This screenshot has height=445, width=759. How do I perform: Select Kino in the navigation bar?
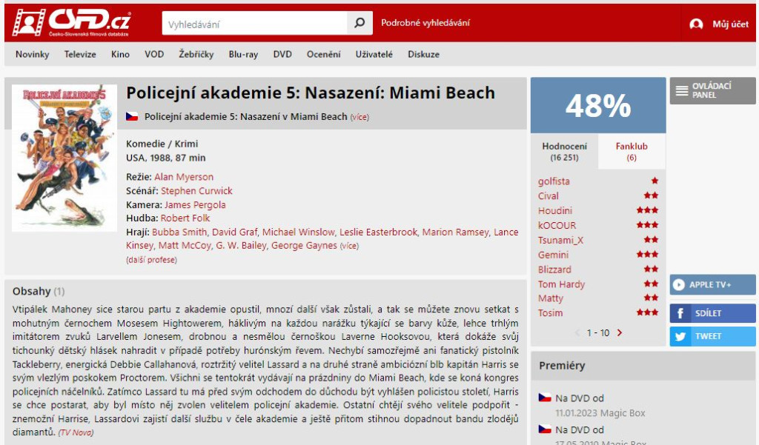(x=120, y=54)
